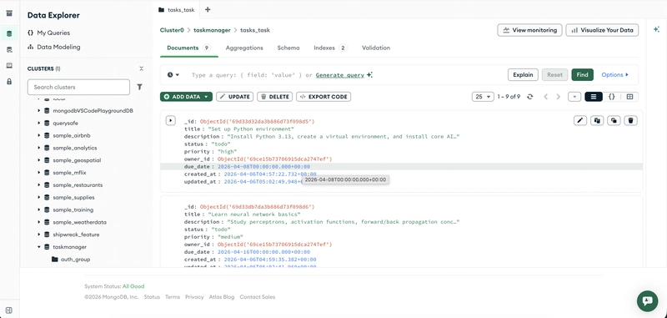Click View monitoring button
Viewport: 667px width, 318px height.
pos(529,30)
